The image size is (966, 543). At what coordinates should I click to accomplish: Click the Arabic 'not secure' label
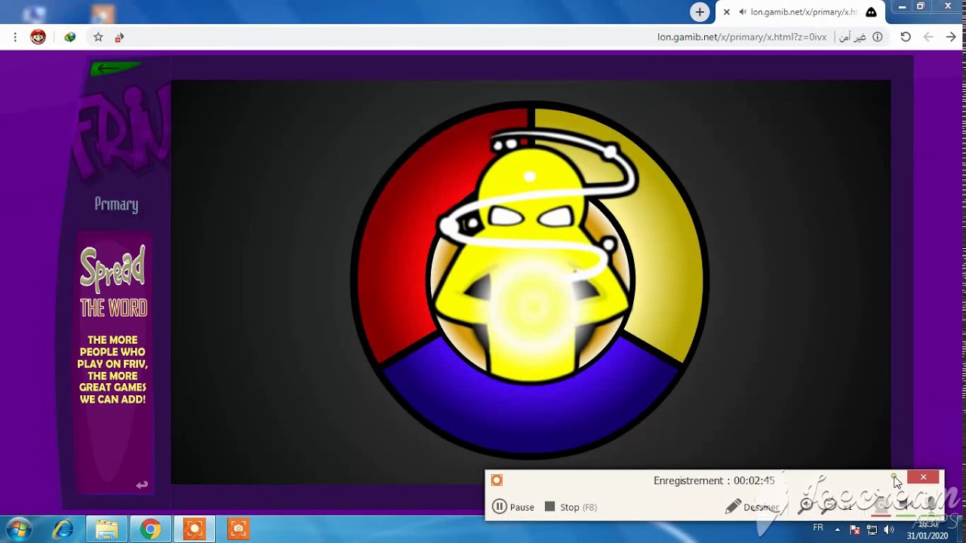(853, 37)
